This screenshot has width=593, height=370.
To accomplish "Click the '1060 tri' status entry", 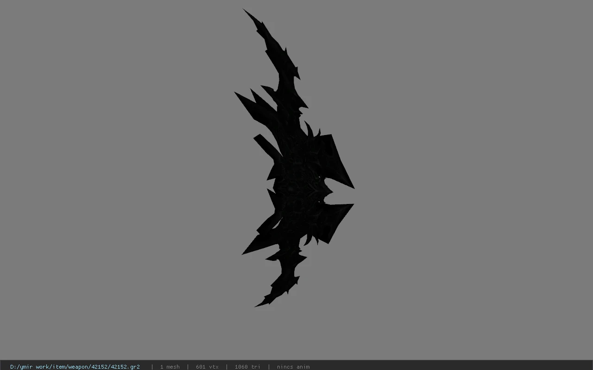I will point(247,367).
